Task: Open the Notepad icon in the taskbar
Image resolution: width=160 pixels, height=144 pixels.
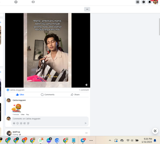Action: 74,140
